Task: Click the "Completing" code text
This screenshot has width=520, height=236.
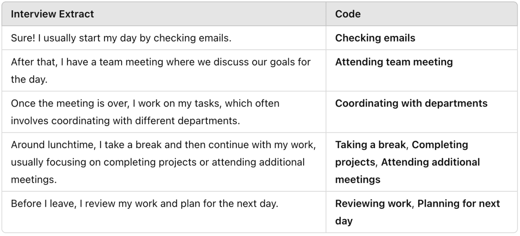Action: [x=440, y=145]
